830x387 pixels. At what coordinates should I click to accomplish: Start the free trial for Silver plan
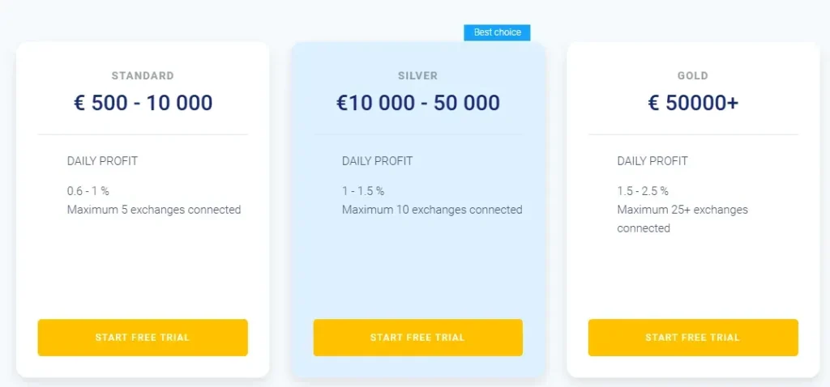point(417,338)
